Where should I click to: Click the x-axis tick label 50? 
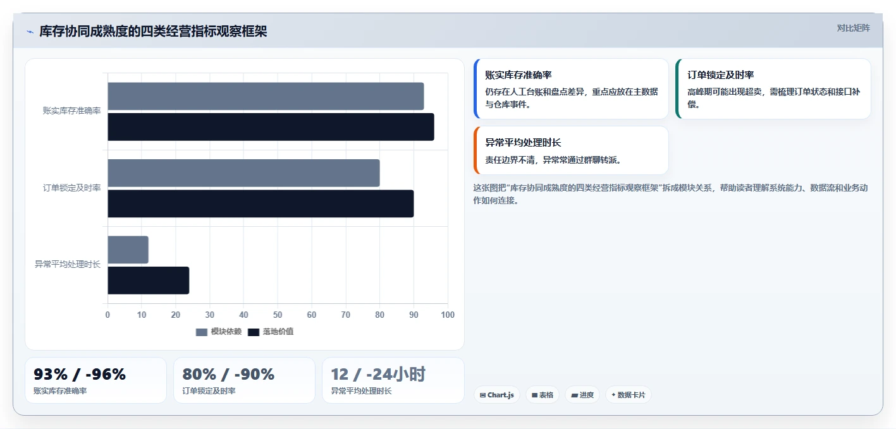tap(278, 315)
